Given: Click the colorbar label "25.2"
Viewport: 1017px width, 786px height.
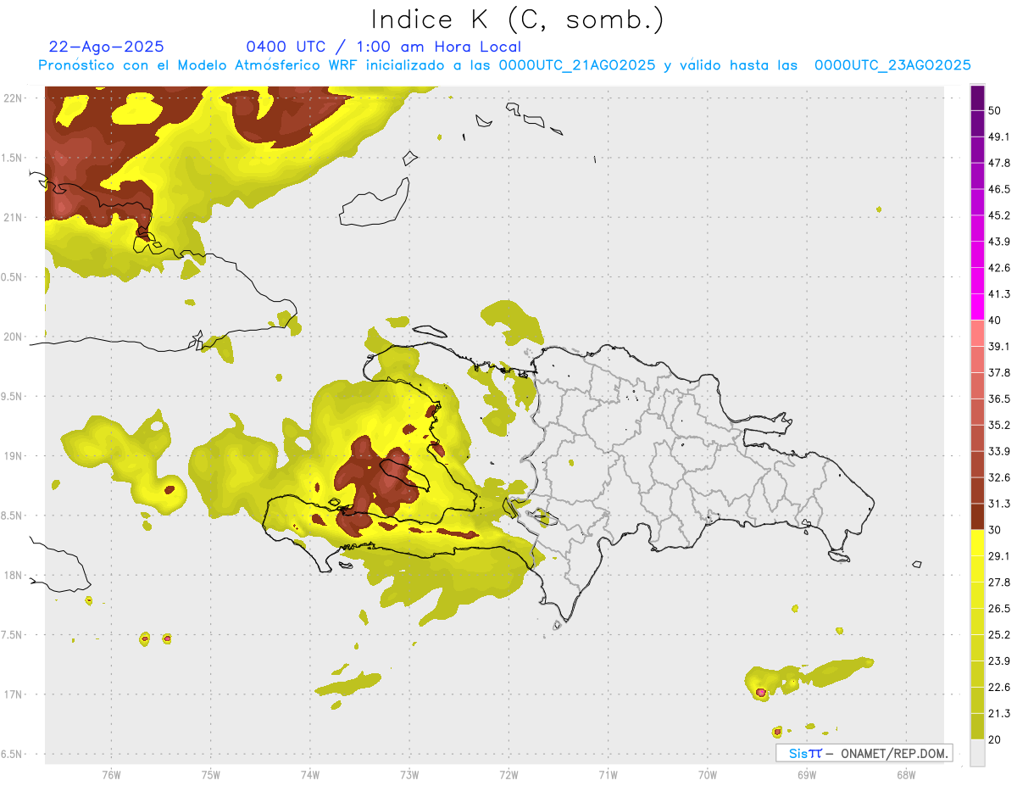Looking at the screenshot, I should pos(999,635).
